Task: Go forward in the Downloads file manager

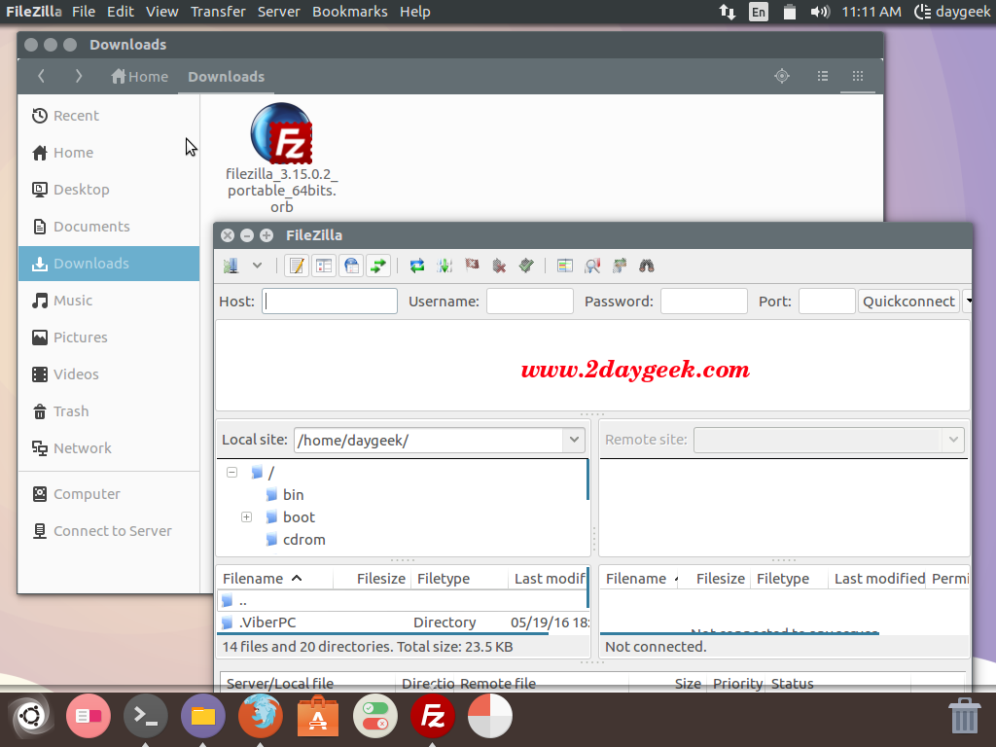Action: [x=79, y=76]
